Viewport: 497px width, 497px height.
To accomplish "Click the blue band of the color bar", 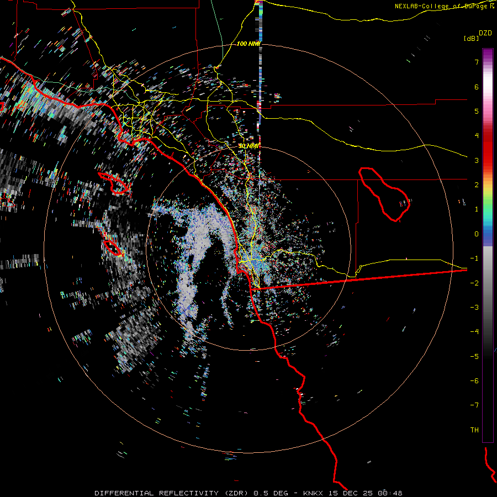I will pyautogui.click(x=488, y=236).
